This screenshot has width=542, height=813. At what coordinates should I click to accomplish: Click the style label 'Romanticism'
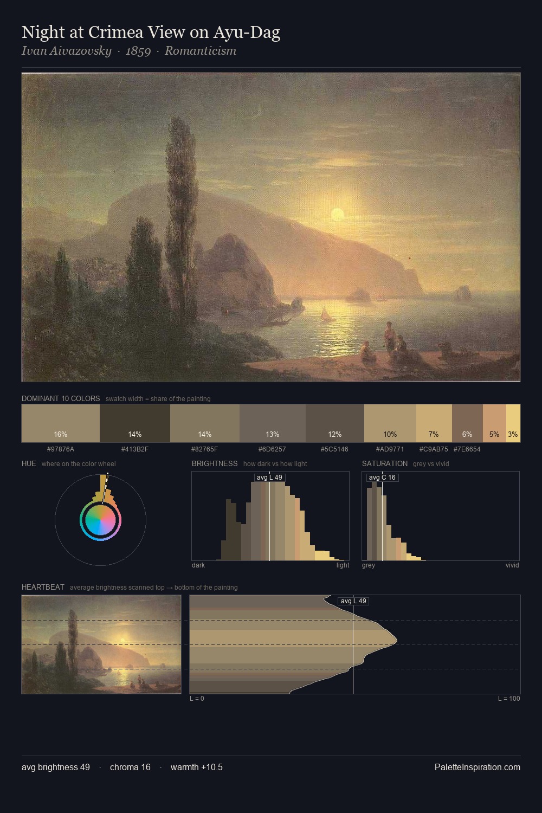tap(201, 51)
